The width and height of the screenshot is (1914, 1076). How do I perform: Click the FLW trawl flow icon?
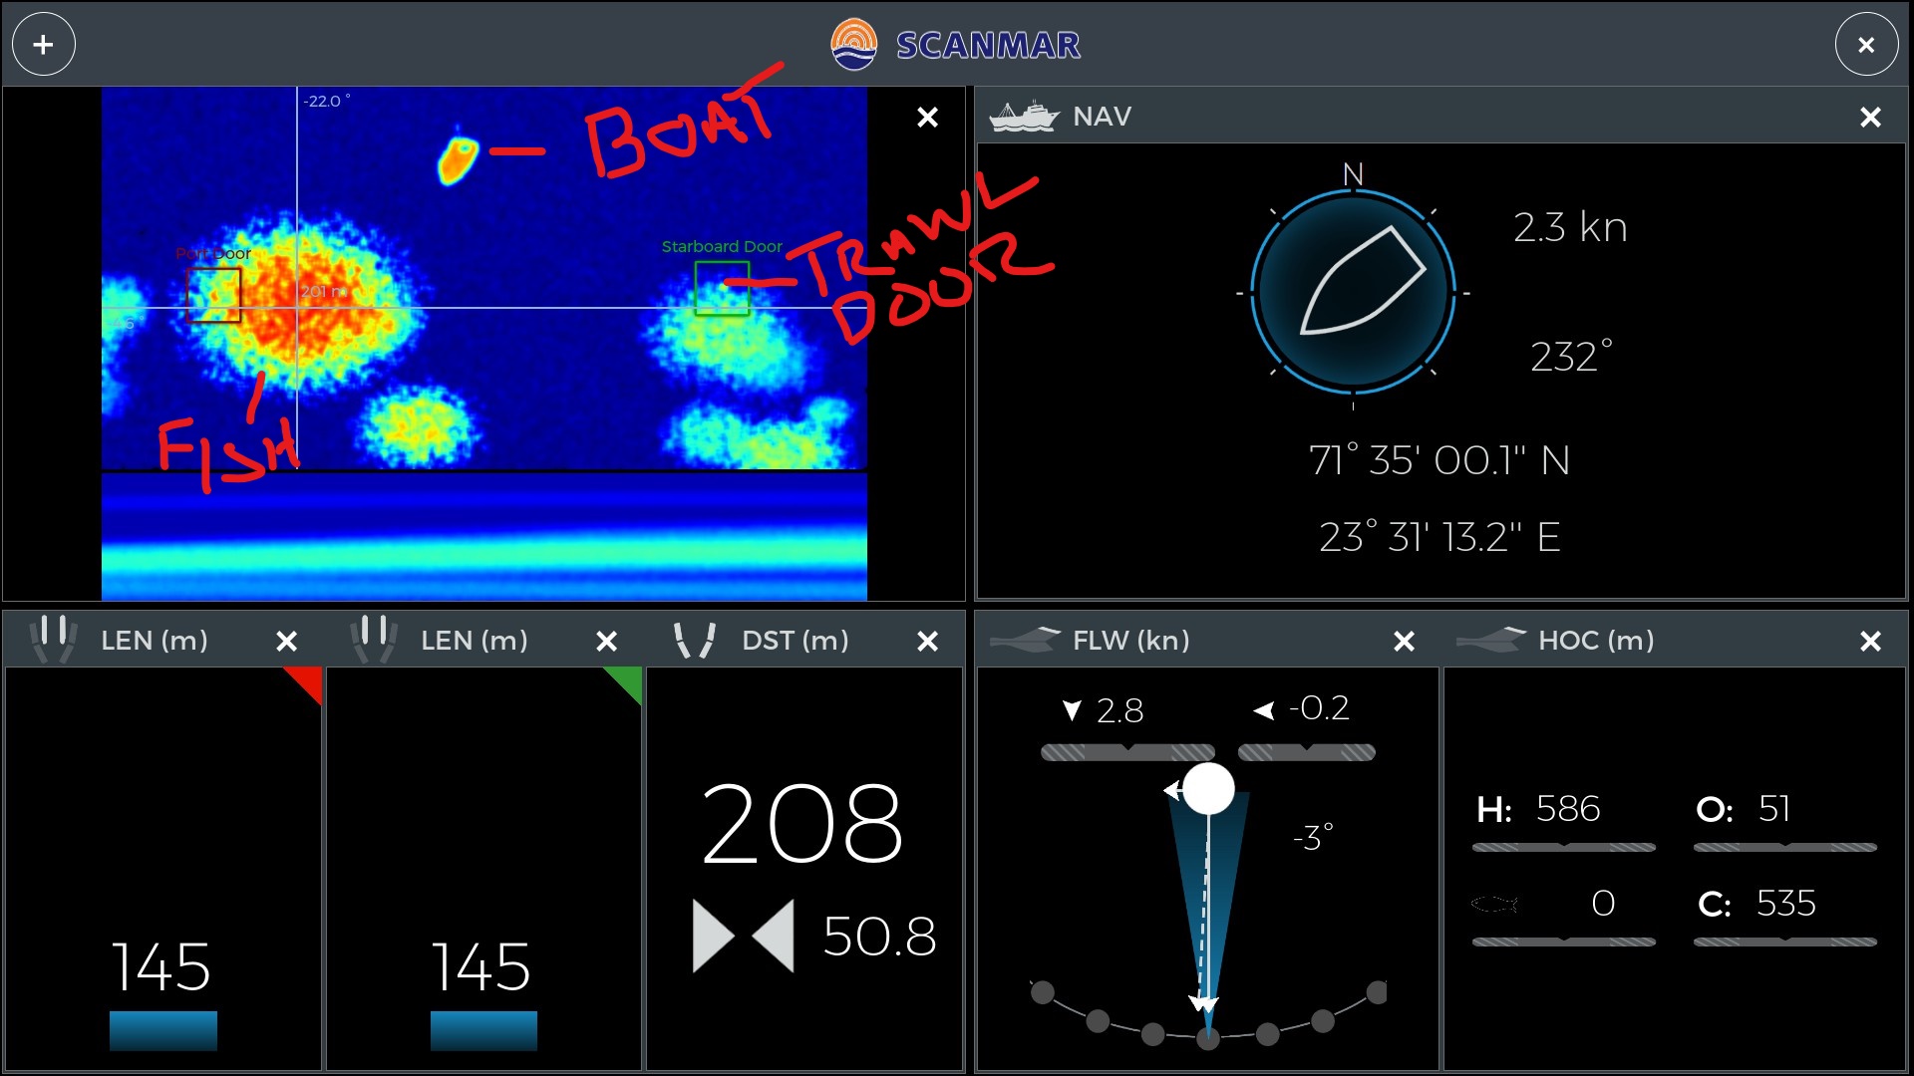(x=1026, y=640)
